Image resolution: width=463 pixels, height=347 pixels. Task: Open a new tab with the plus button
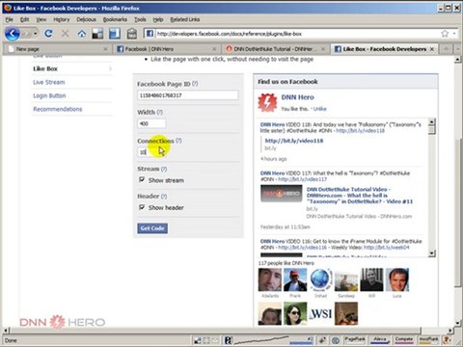(x=447, y=49)
